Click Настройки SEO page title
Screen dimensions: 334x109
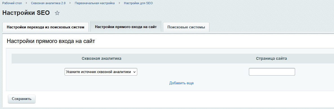26,13
